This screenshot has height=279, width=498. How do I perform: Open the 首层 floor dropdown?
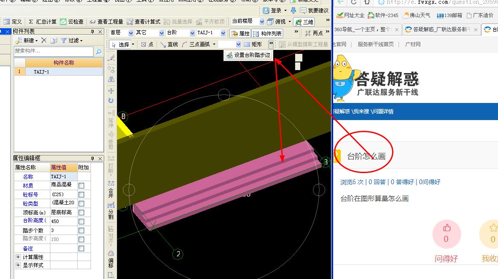131,33
